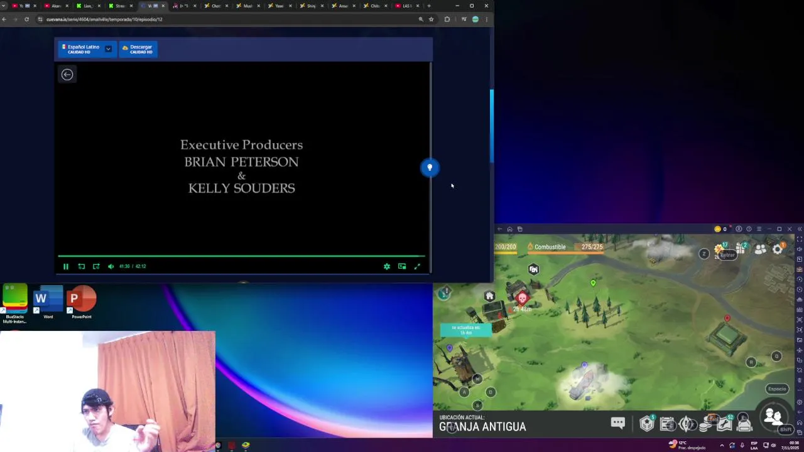Open the game coin stack icon
The width and height of the screenshot is (804, 452).
tap(706, 424)
